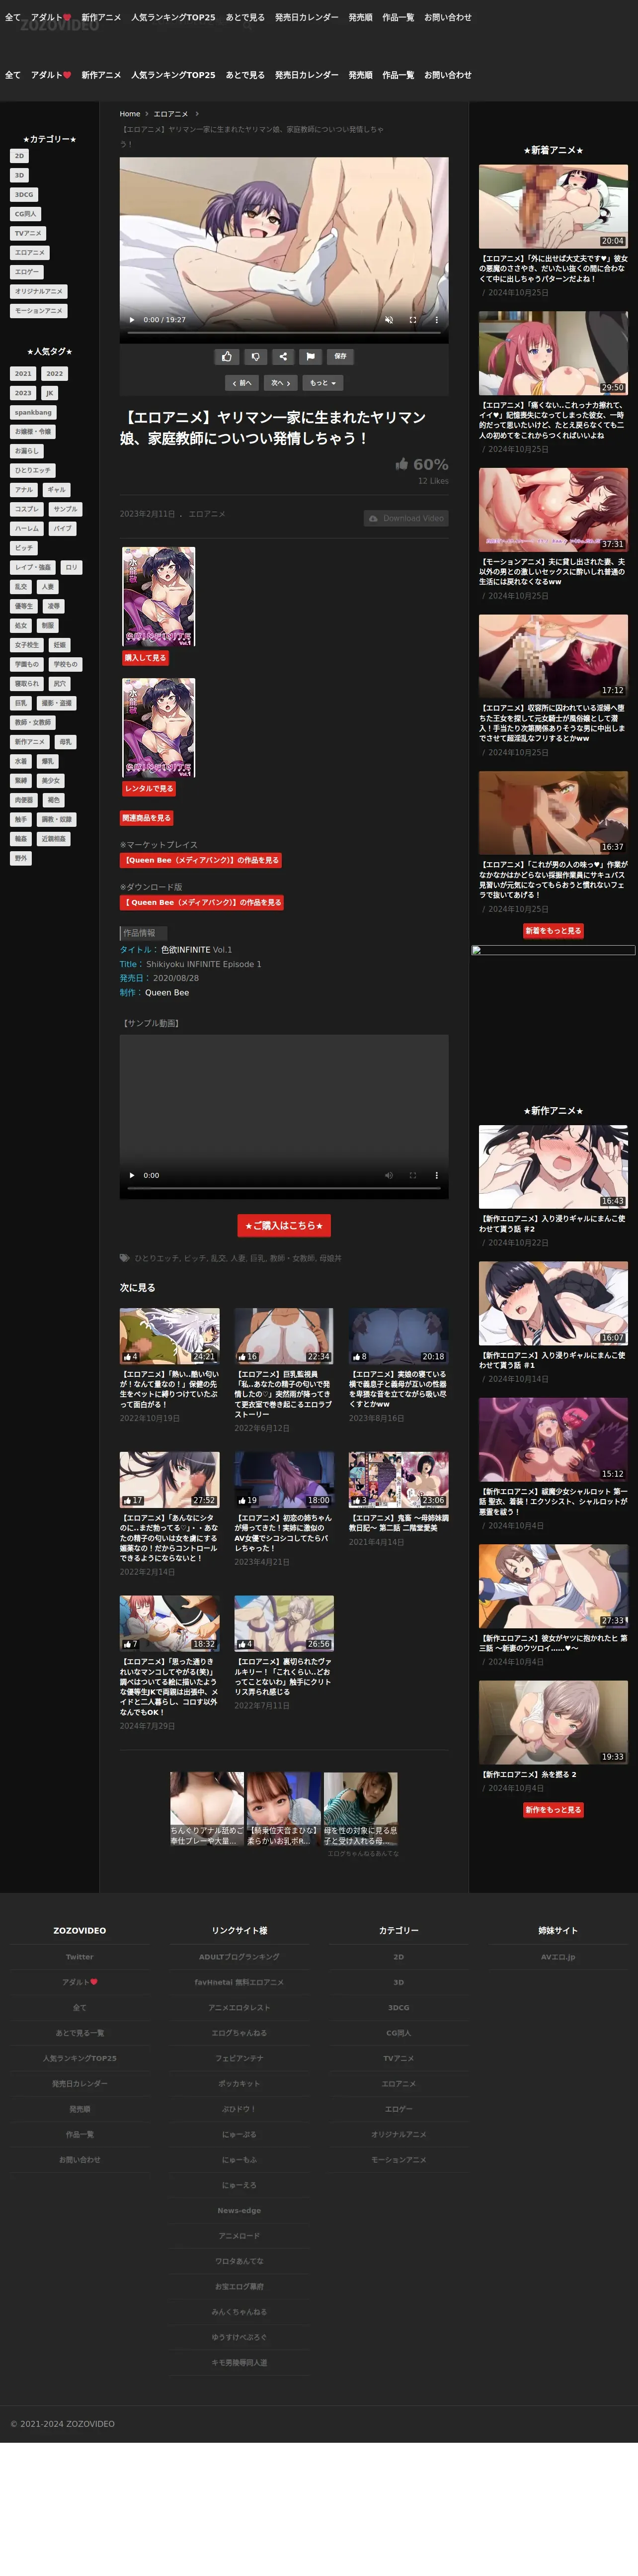Select the 2021 popular tag

(23, 374)
